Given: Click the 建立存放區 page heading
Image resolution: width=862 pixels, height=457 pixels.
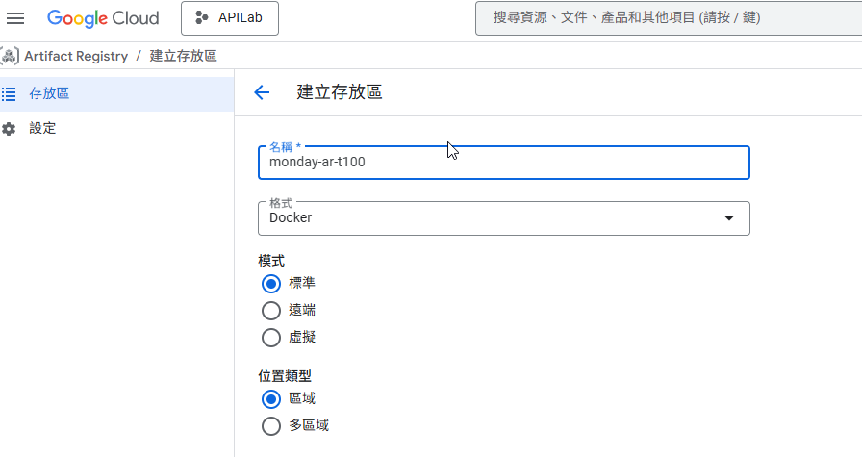Looking at the screenshot, I should point(340,91).
